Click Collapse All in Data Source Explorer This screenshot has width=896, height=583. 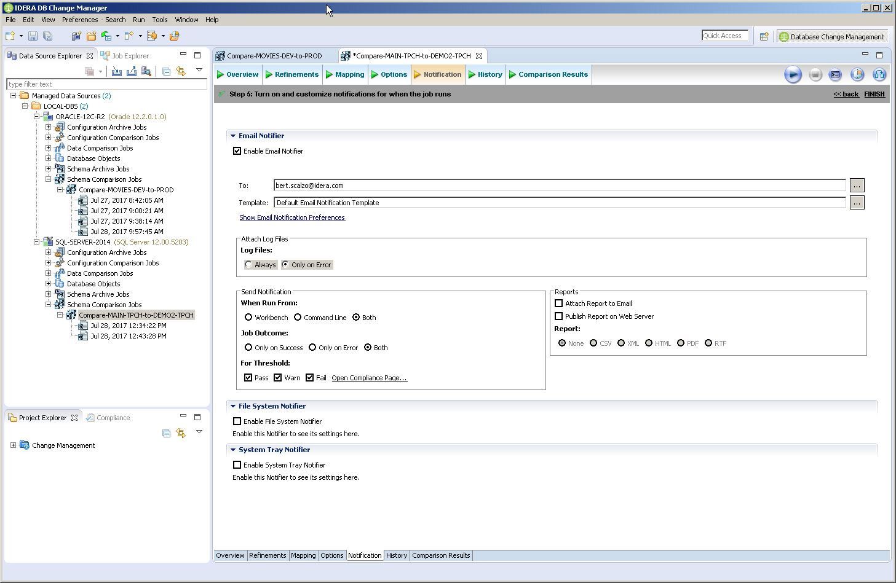click(x=166, y=71)
